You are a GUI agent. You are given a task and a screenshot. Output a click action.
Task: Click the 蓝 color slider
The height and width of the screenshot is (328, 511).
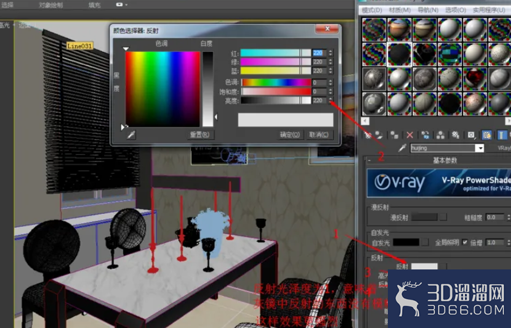[x=276, y=70]
